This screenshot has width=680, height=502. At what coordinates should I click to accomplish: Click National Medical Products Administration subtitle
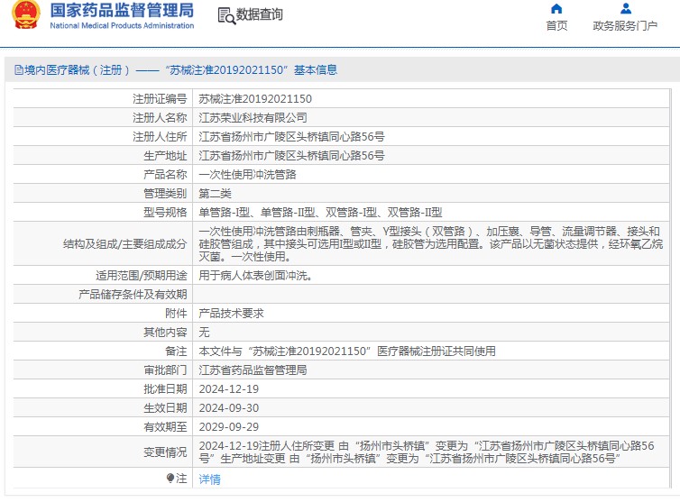122,25
